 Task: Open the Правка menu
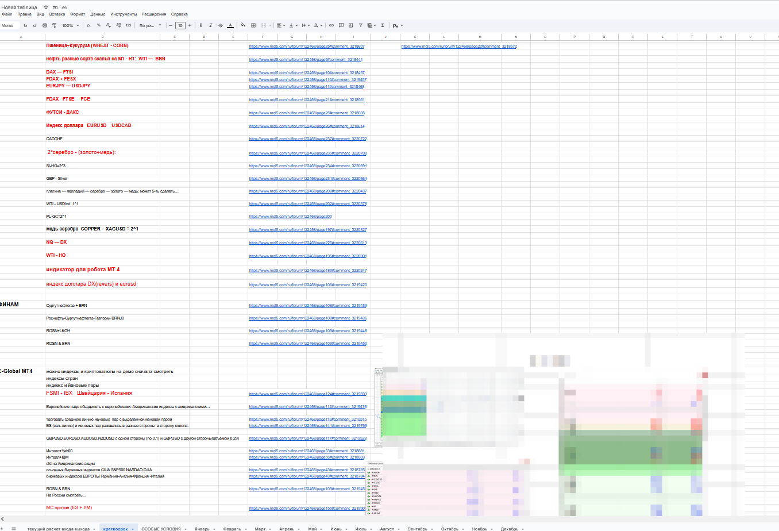25,14
